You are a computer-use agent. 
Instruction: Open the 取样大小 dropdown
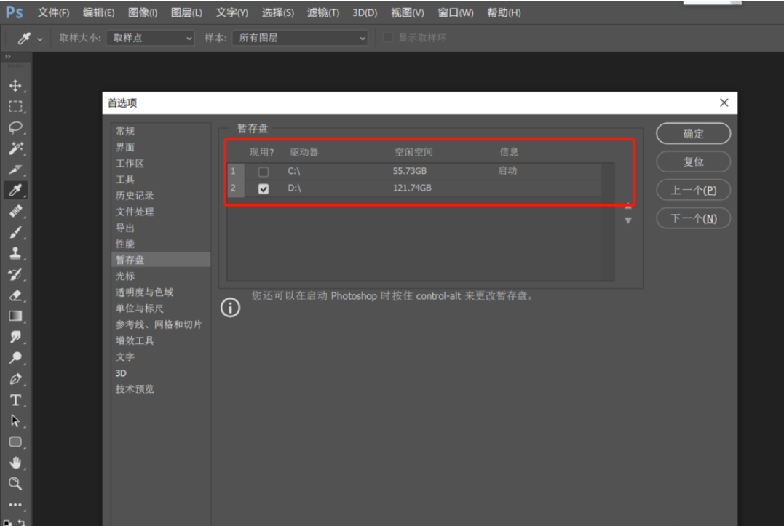pyautogui.click(x=151, y=38)
